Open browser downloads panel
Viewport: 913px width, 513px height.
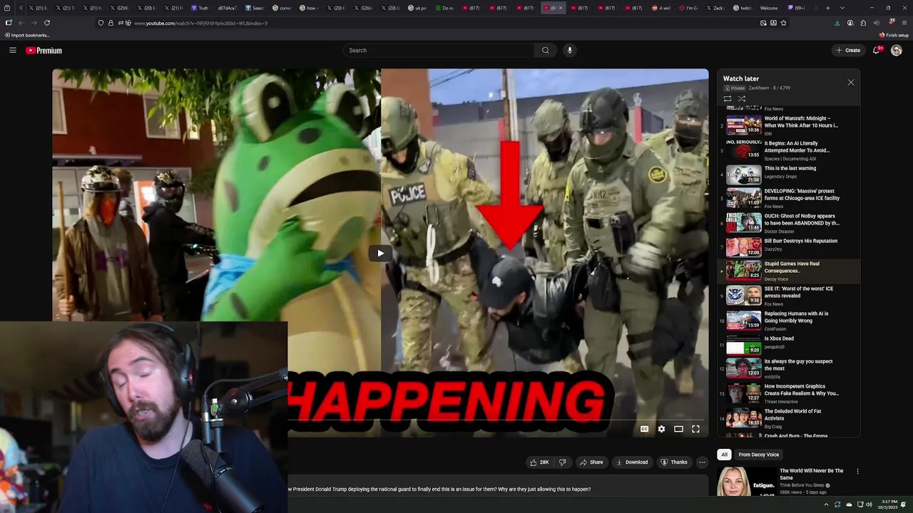837,23
